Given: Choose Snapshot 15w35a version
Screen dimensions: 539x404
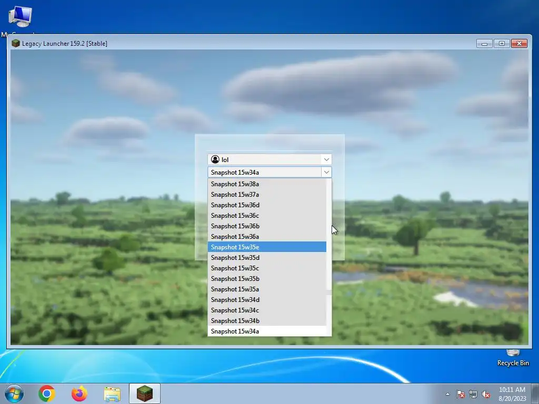Looking at the screenshot, I should (267, 289).
